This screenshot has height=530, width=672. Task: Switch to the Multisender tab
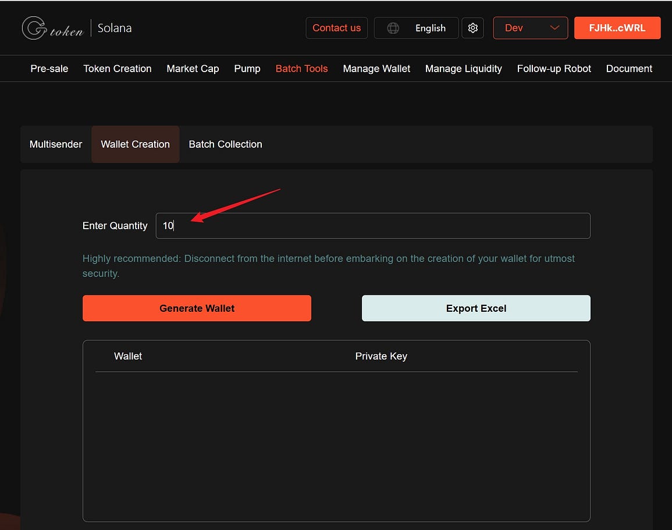click(x=56, y=144)
